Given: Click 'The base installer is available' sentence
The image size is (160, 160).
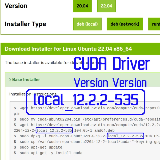Looking at the screenshot, I should pyautogui.click(x=53, y=63).
